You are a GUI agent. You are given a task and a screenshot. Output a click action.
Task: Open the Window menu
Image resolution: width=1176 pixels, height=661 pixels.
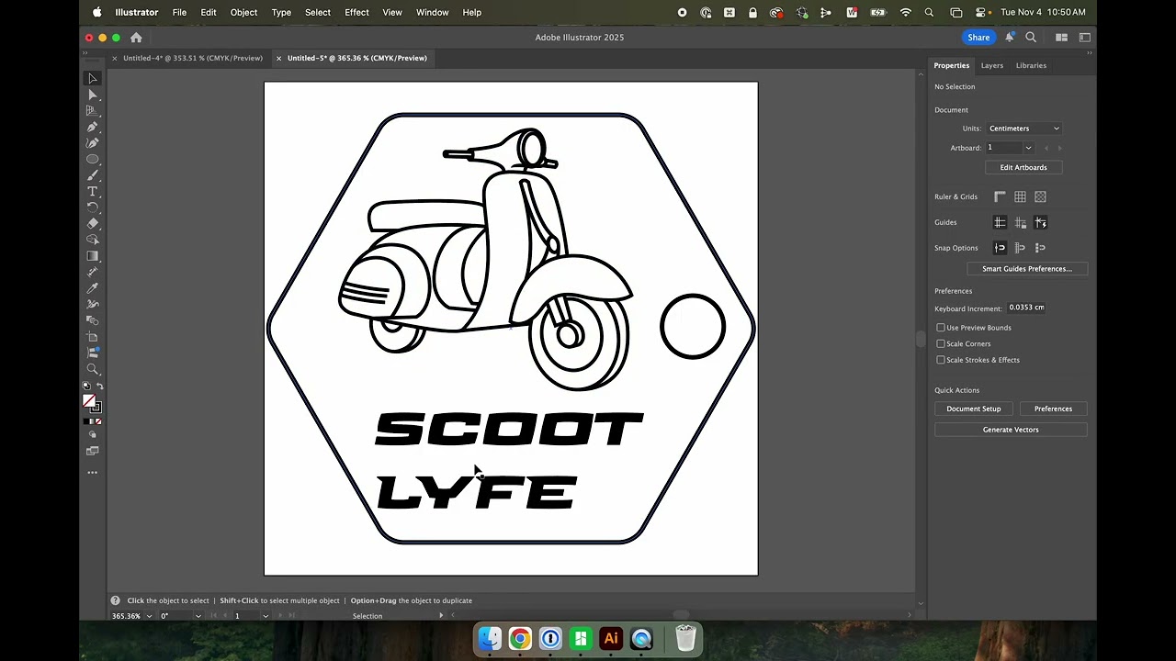(x=432, y=12)
